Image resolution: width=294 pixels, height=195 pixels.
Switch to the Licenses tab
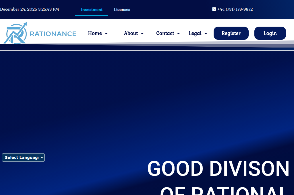(x=122, y=9)
